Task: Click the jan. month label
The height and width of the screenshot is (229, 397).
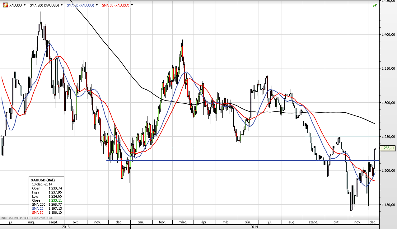Action: point(141,222)
